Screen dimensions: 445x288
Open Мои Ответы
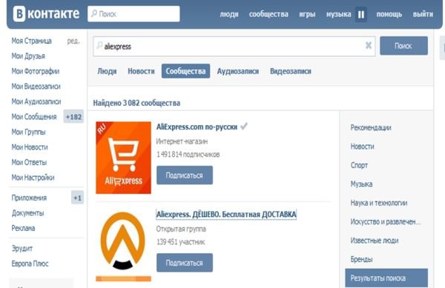coord(29,162)
